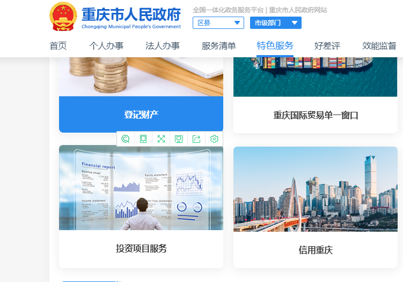The image size is (403, 282).
Task: Click the share arrow icon
Action: click(x=196, y=139)
